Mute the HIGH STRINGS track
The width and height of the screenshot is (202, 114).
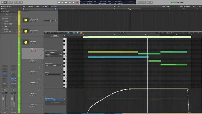tap(31, 21)
